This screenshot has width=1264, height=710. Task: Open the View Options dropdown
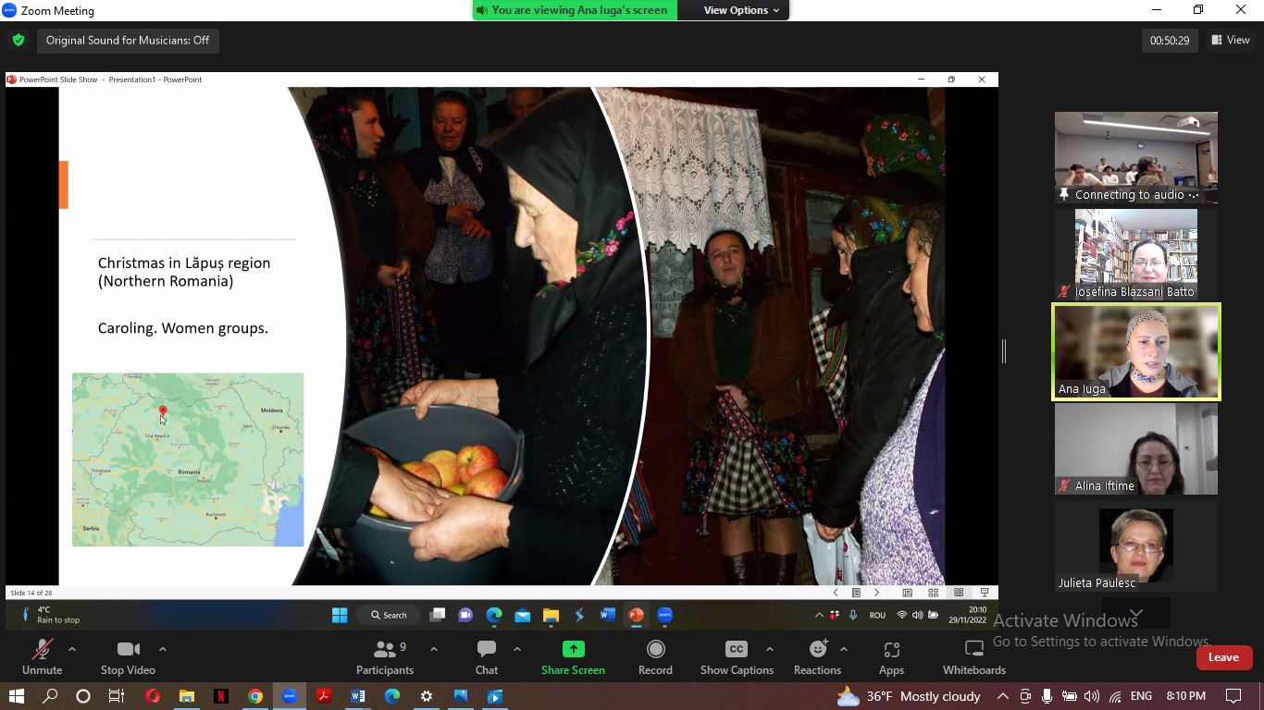741,10
